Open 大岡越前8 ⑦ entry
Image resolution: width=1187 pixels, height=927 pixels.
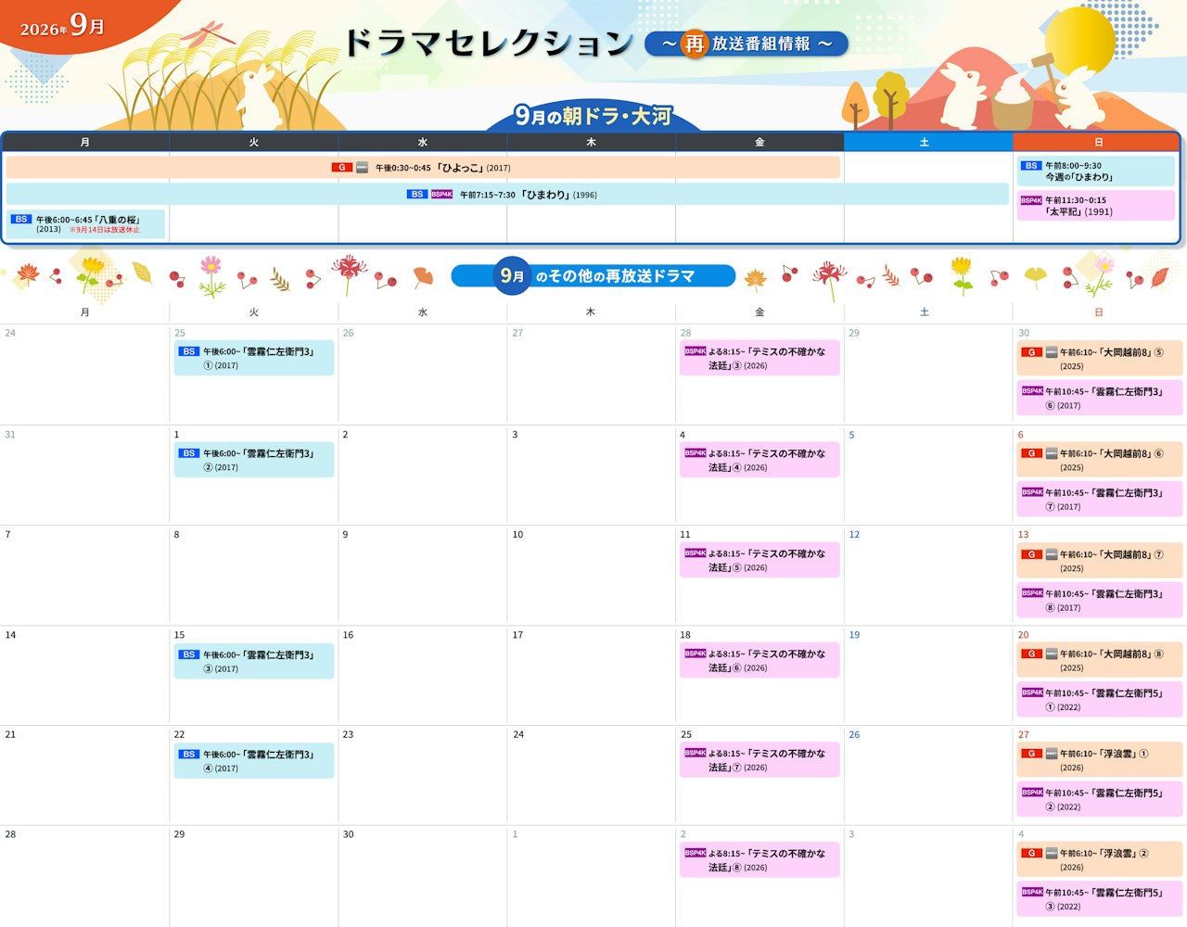point(1100,561)
